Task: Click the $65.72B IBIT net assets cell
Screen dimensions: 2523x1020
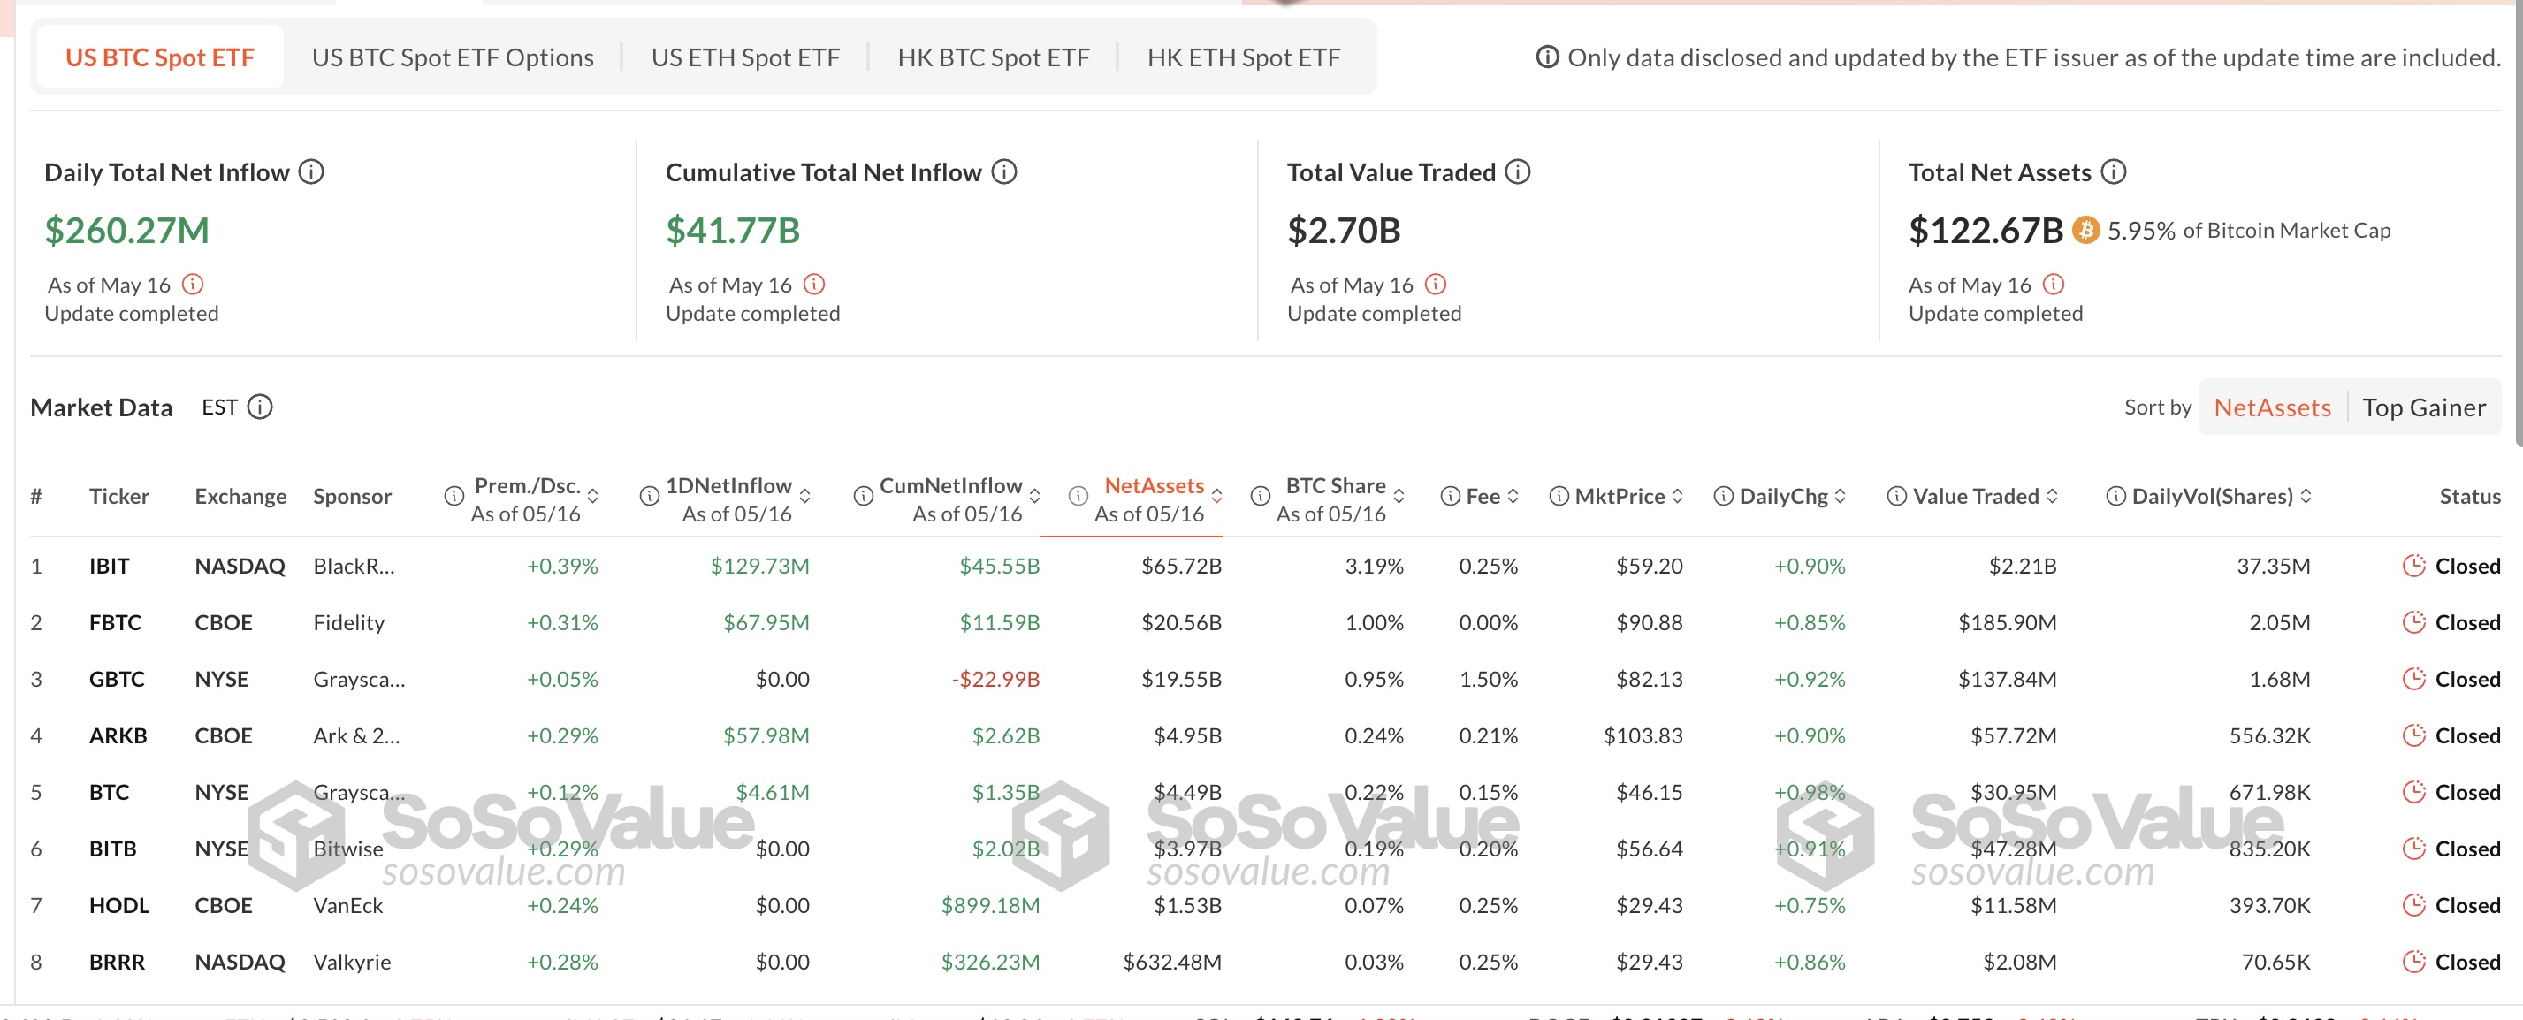Action: pyautogui.click(x=1181, y=566)
